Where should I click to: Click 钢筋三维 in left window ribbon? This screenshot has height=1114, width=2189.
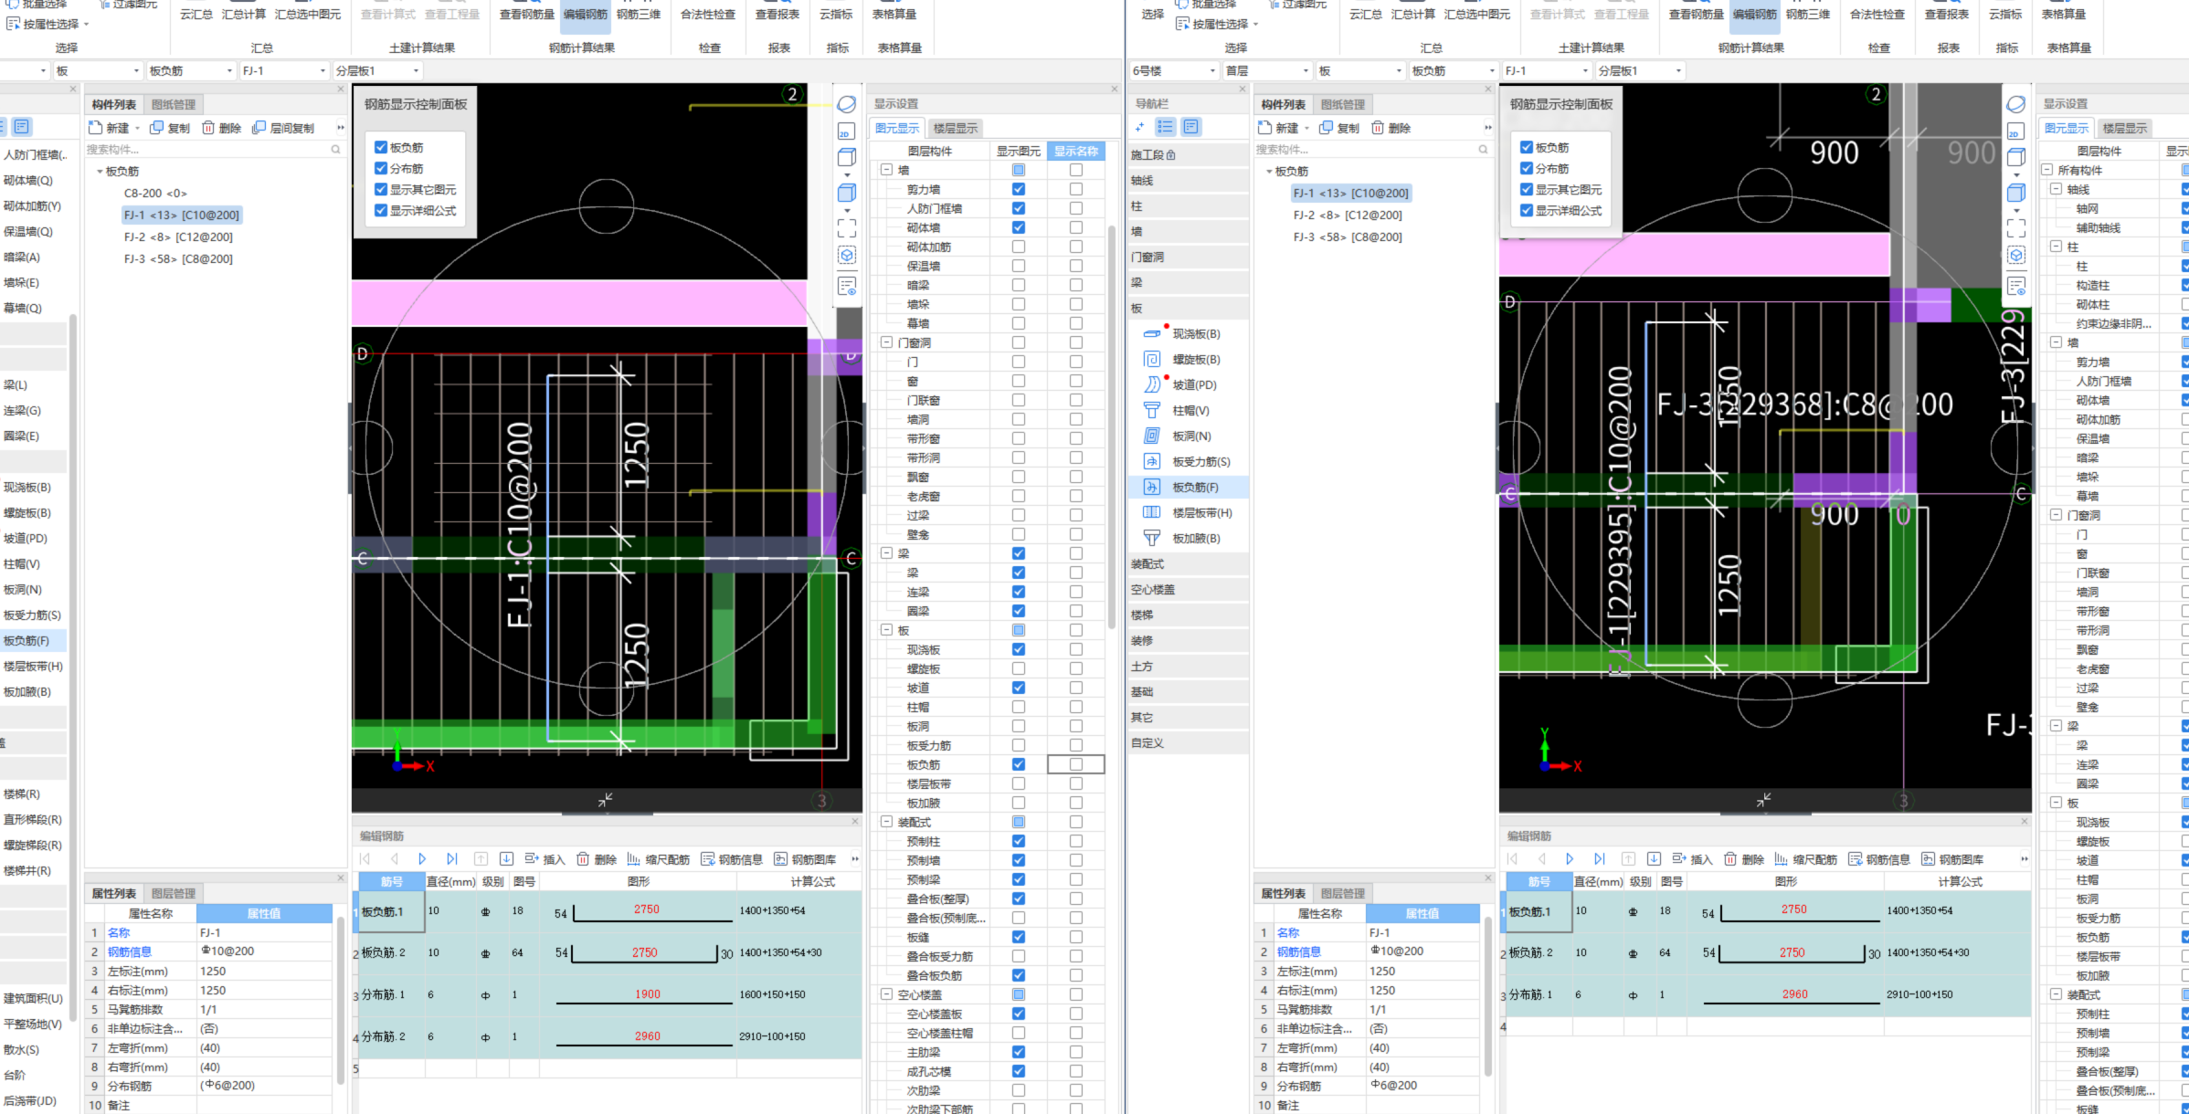click(x=639, y=15)
